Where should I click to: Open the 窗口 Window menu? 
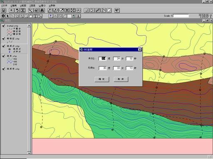42,5
